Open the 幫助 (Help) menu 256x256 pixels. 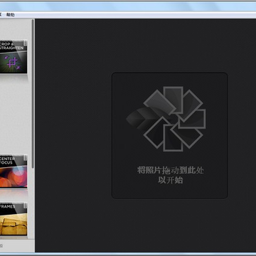(11, 15)
